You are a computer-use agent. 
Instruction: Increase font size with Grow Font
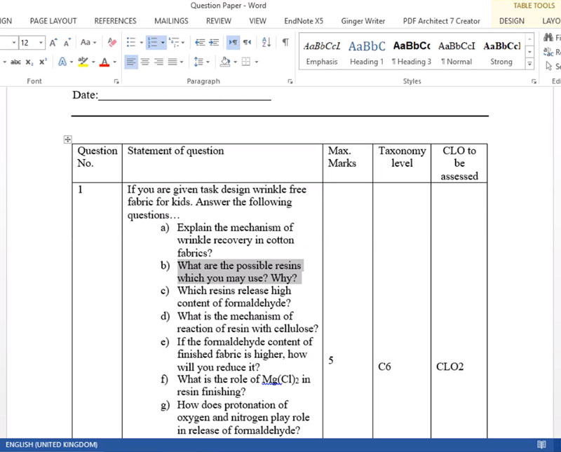pyautogui.click(x=54, y=43)
